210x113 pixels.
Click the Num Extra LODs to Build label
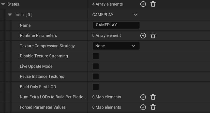(53, 97)
